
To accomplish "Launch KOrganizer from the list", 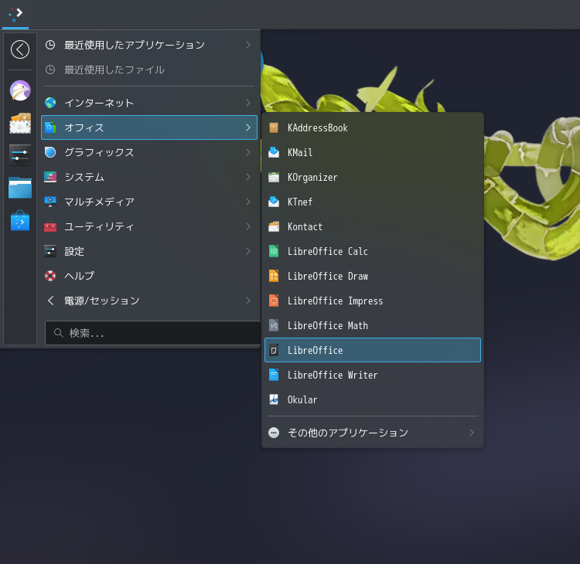I will point(373,178).
